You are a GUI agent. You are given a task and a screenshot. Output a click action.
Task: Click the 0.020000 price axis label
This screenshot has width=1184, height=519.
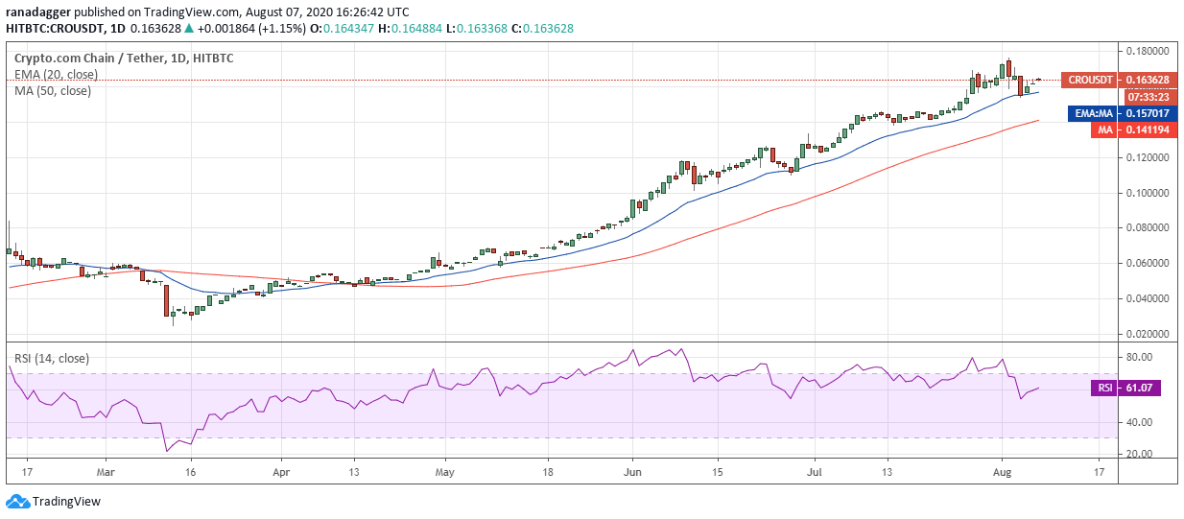[1148, 334]
